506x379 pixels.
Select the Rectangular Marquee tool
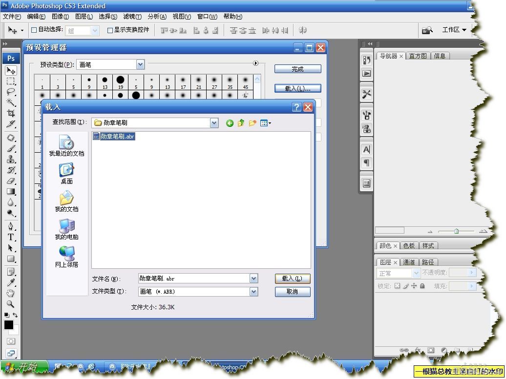pyautogui.click(x=11, y=81)
